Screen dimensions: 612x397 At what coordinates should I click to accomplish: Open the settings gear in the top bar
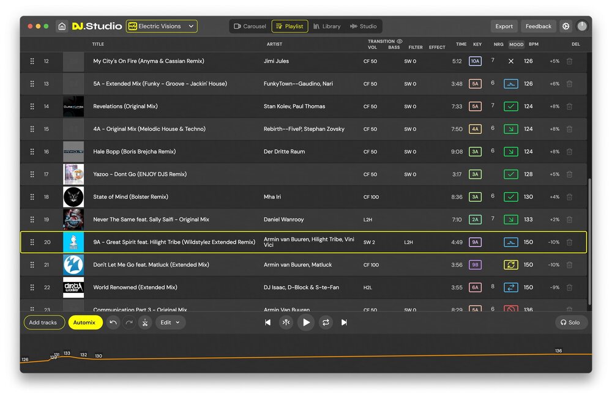(567, 26)
